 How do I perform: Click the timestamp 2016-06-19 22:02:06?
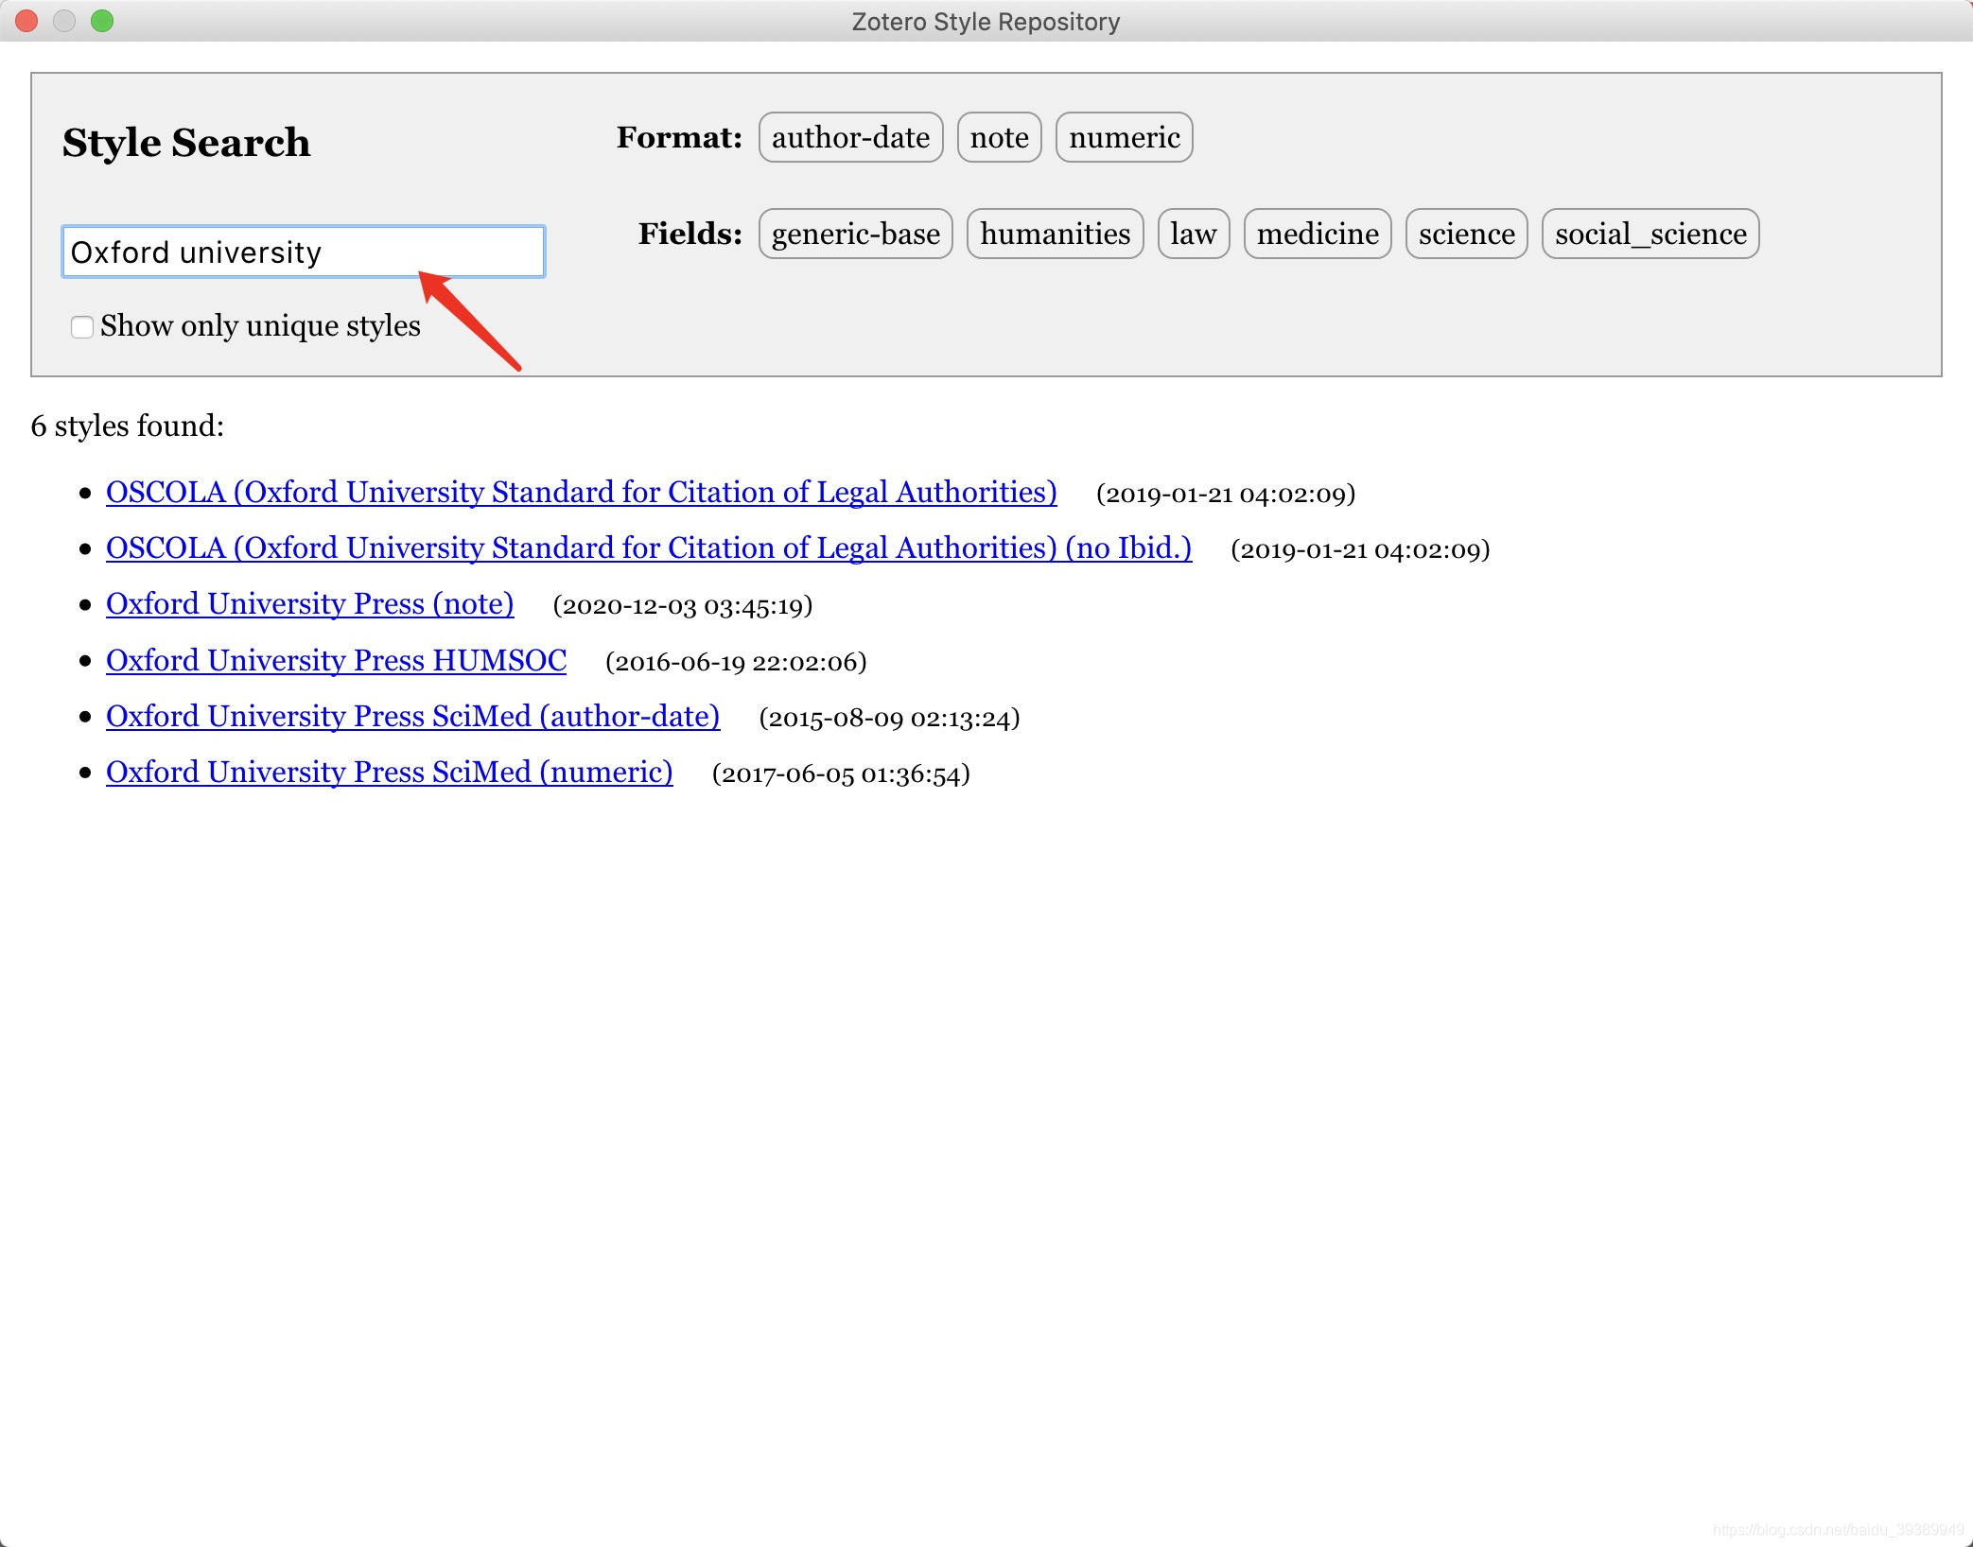(736, 662)
